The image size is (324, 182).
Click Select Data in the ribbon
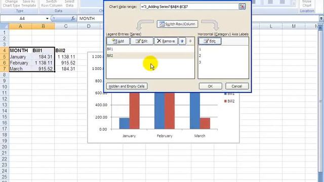(70, 4)
